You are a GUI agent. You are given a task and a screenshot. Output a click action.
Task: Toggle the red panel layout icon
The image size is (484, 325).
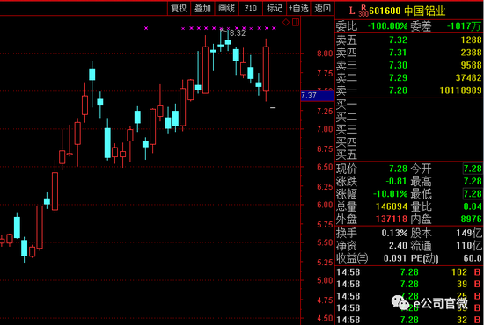pos(296,22)
